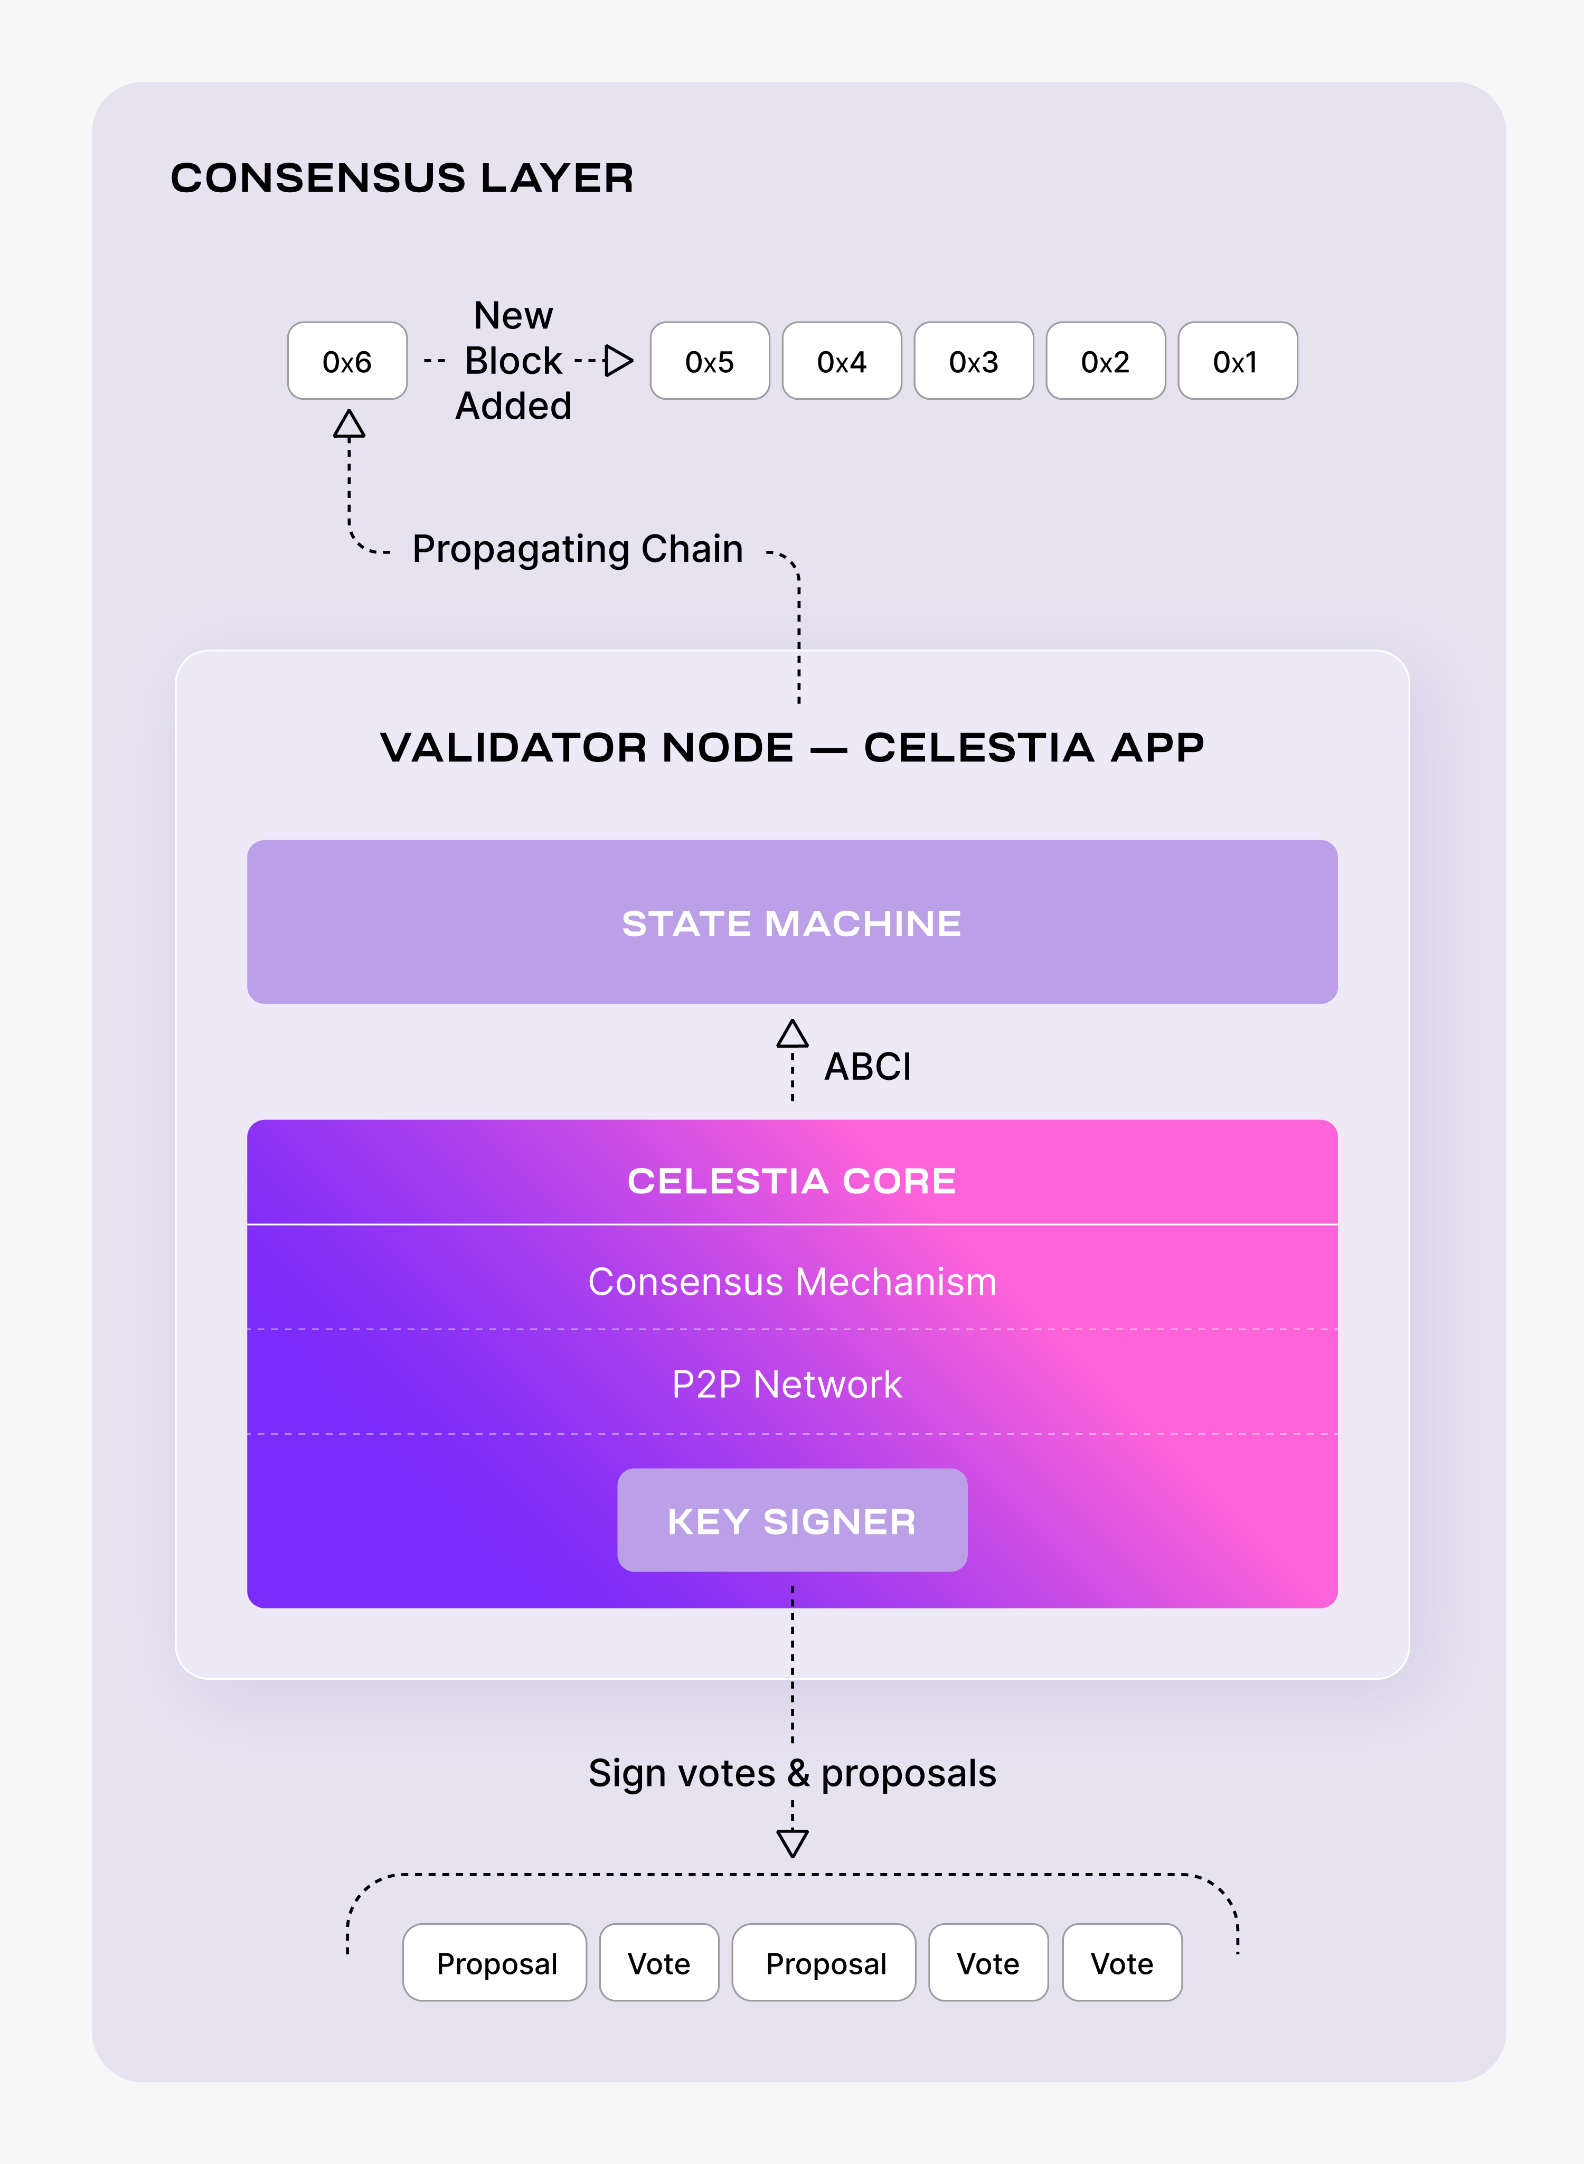This screenshot has width=1584, height=2164.
Task: Pick block 0x3 in the chain
Action: click(973, 362)
